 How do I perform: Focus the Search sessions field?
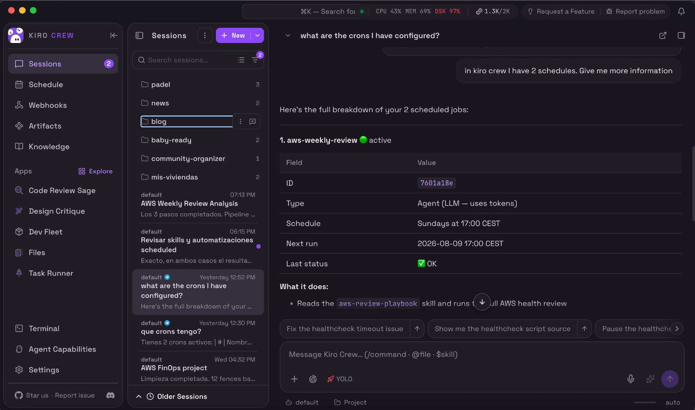point(186,60)
